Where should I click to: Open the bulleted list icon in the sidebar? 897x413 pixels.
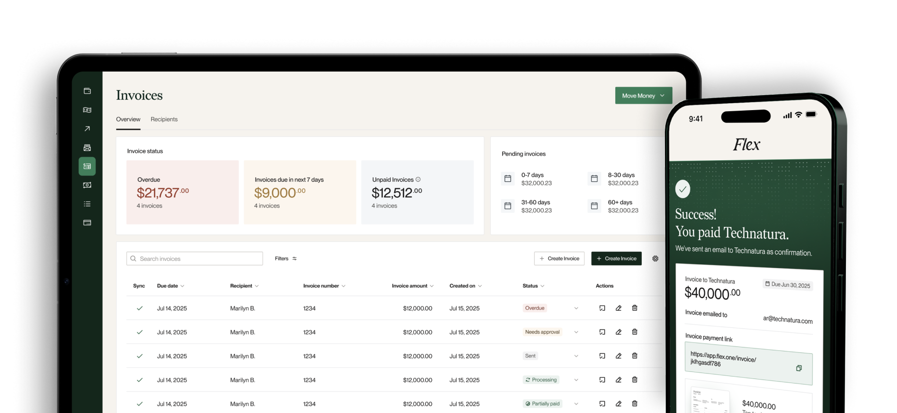pos(87,204)
